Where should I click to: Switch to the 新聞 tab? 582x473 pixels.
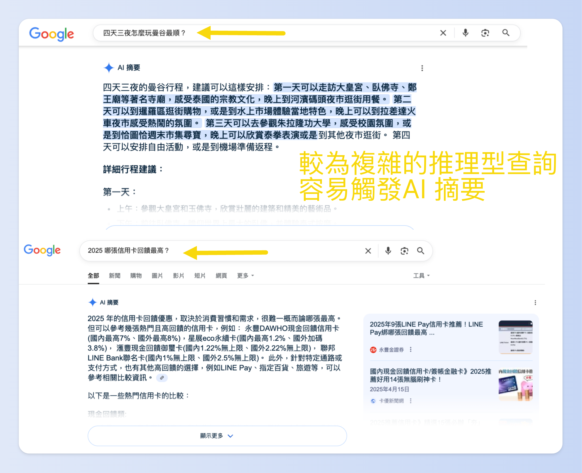point(115,276)
